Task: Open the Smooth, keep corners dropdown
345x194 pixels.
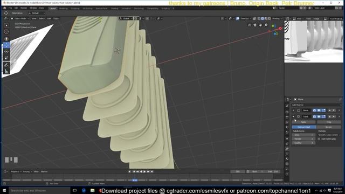Action: (329, 135)
